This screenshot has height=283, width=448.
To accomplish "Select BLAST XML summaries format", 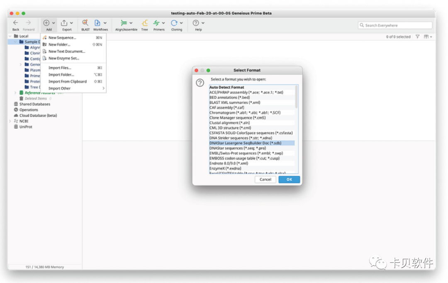I will 252,102.
